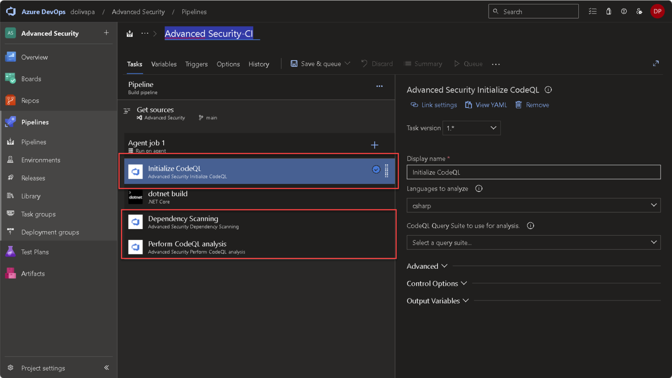Open Repos in the left navigation

click(31, 100)
